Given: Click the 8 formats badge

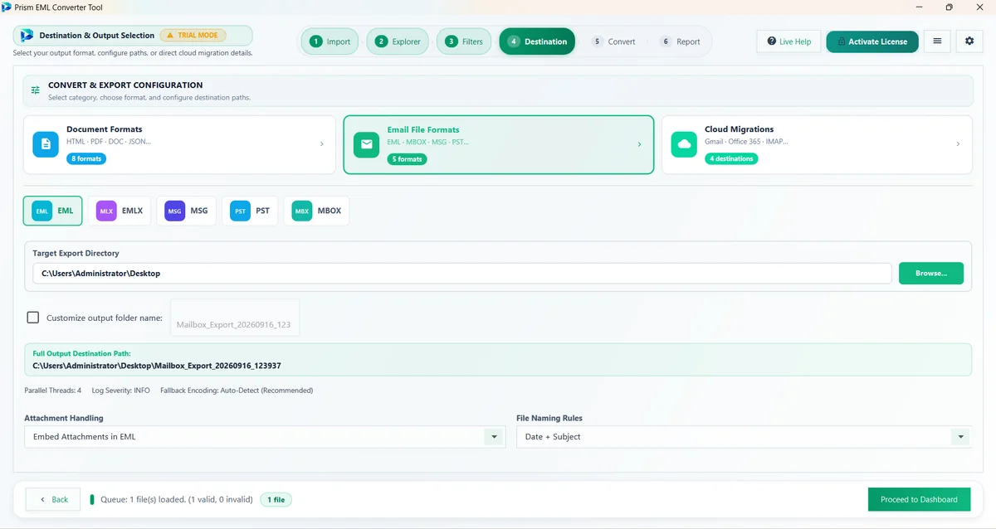Looking at the screenshot, I should pos(86,158).
